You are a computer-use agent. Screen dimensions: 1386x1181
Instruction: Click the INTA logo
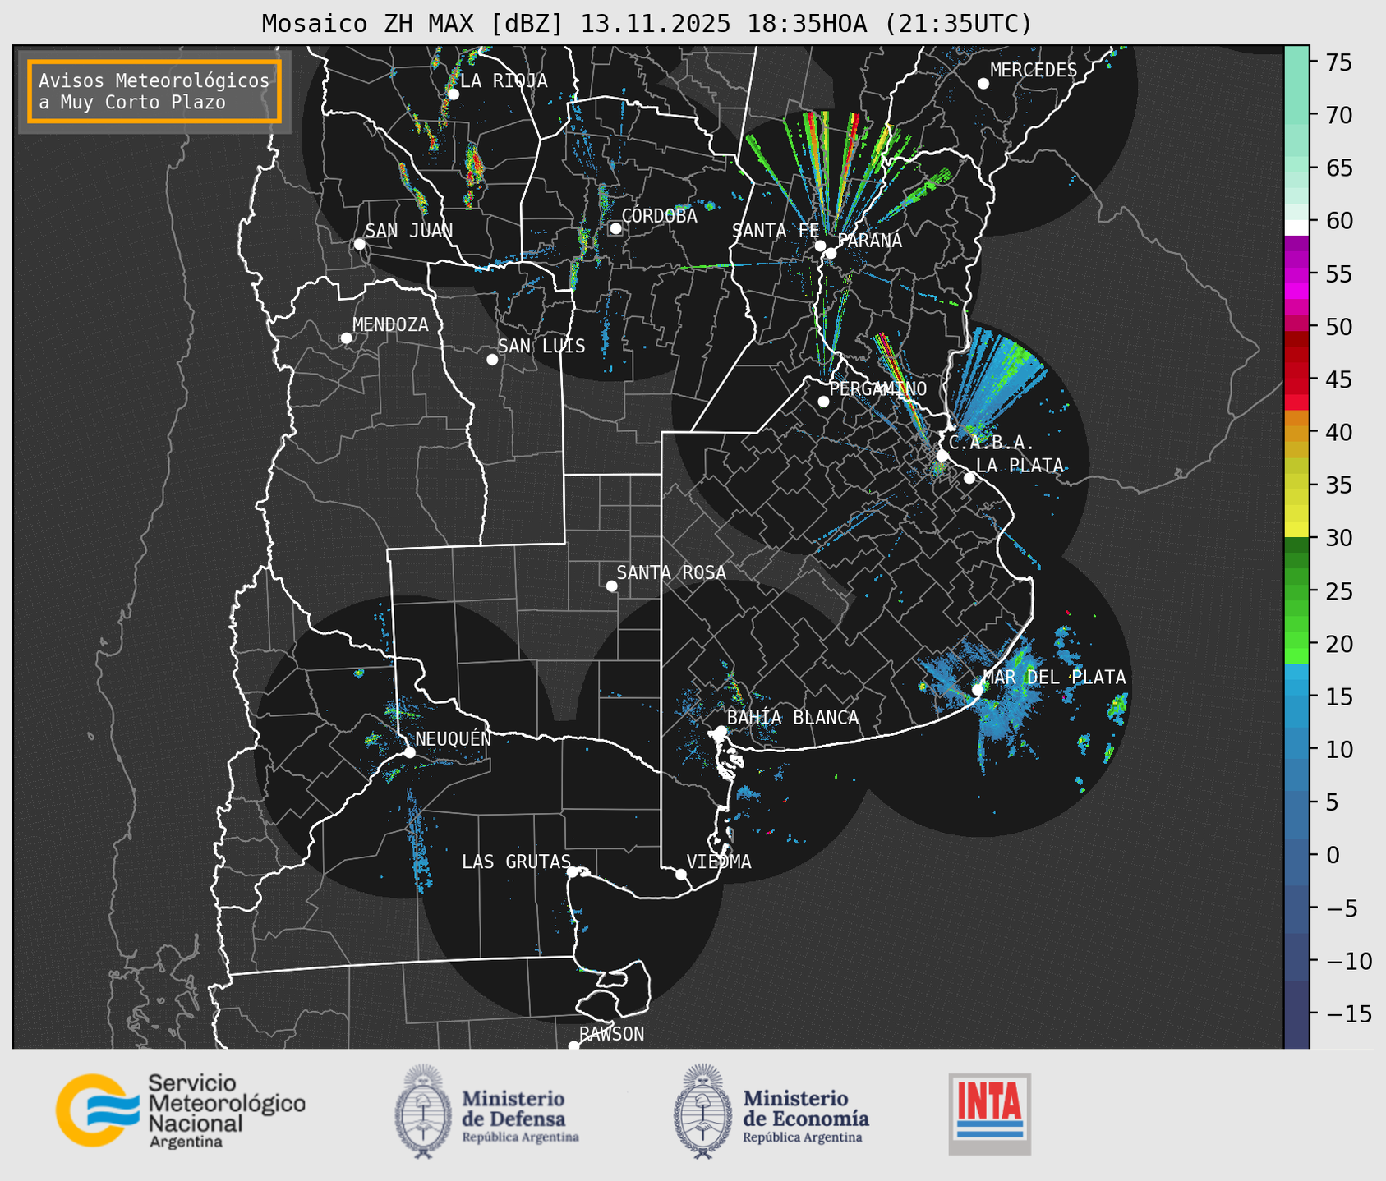[x=989, y=1114]
